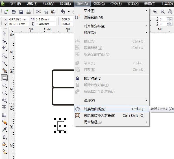This screenshot has width=174, height=159.
Task: Expand the Undo history dropdown arrow
Action: [69, 12]
